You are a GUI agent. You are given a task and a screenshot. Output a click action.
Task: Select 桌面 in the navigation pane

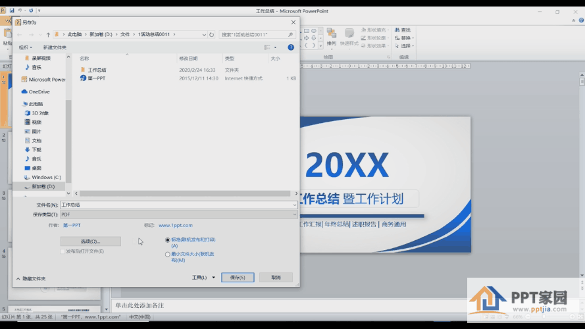tap(33, 168)
